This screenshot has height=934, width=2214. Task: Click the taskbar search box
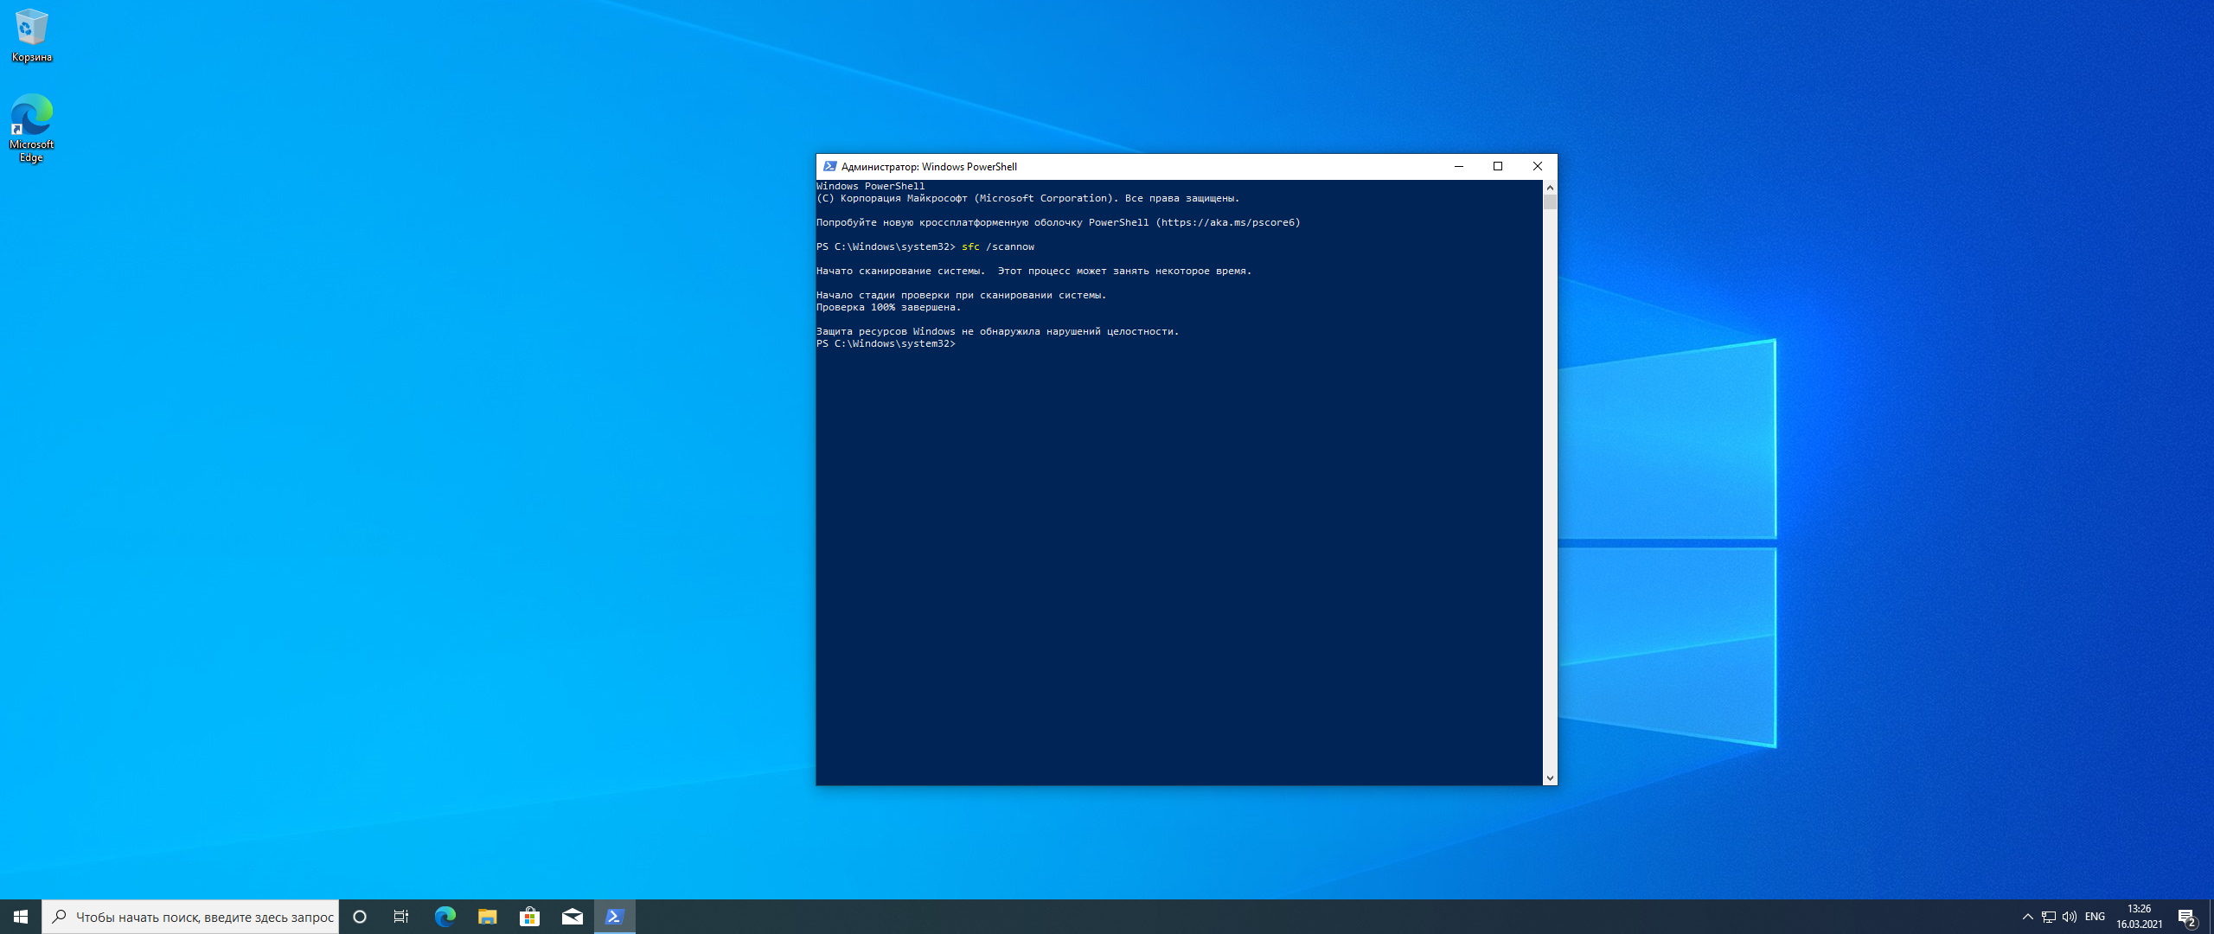(x=190, y=917)
